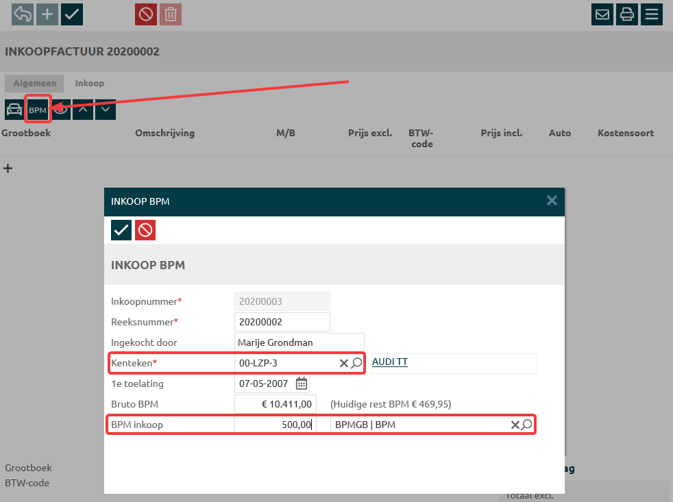Move line up with chevron up button

coord(83,110)
